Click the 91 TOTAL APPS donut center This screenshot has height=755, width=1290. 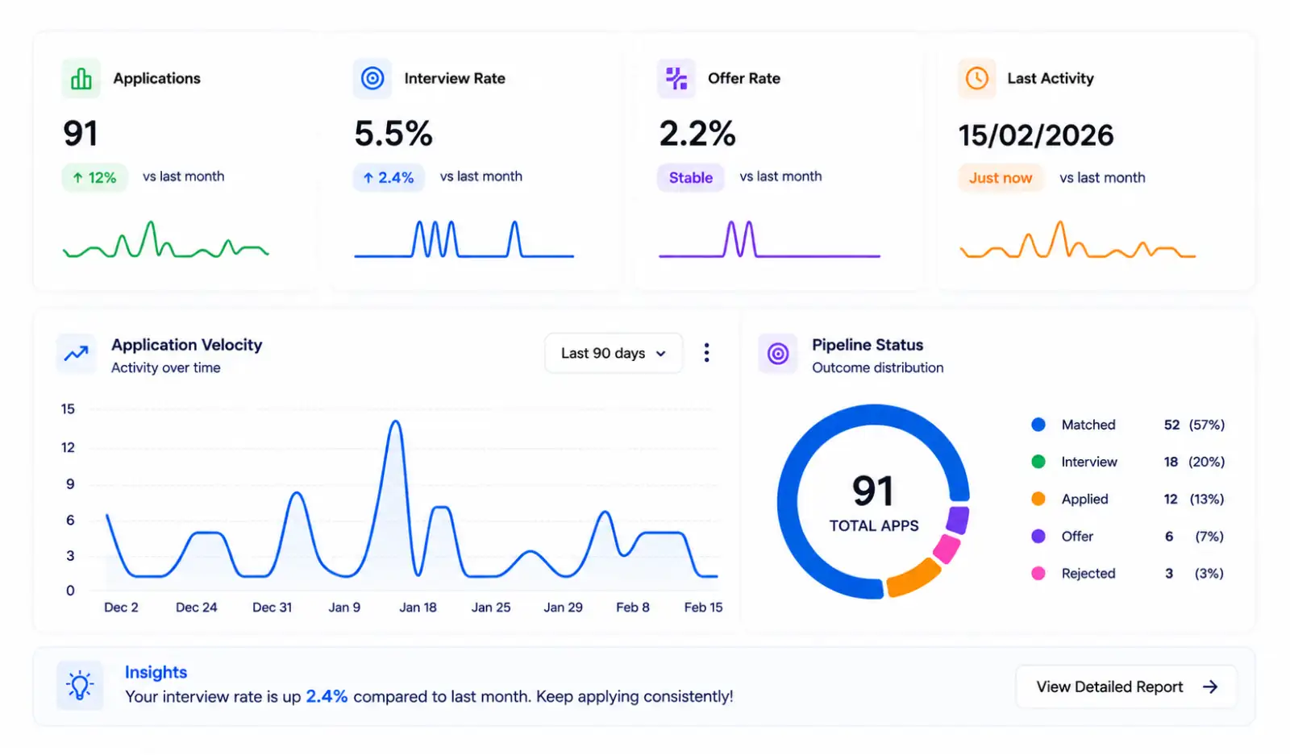tap(874, 502)
